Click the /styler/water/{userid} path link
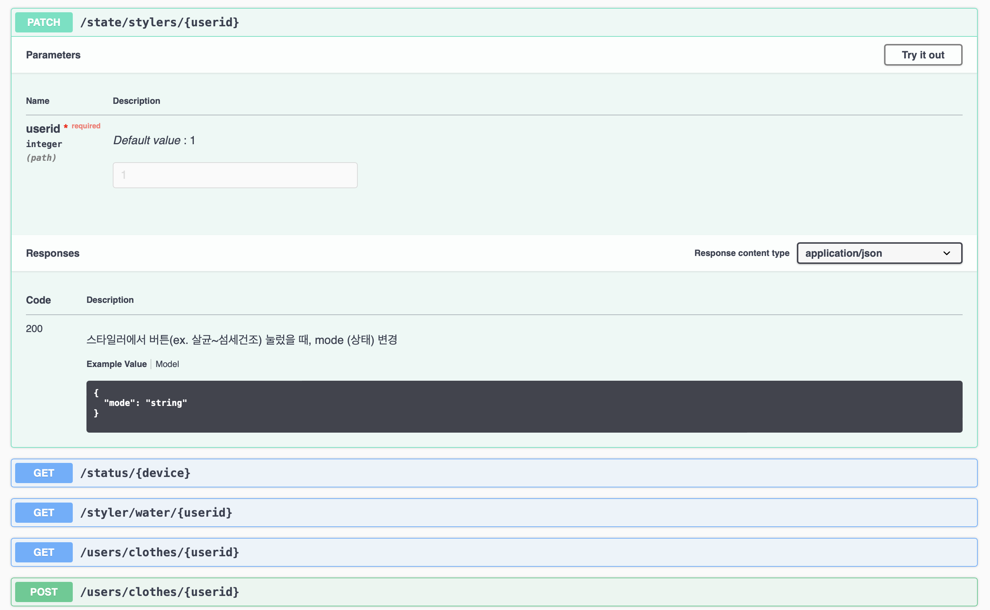990x610 pixels. pyautogui.click(x=156, y=512)
